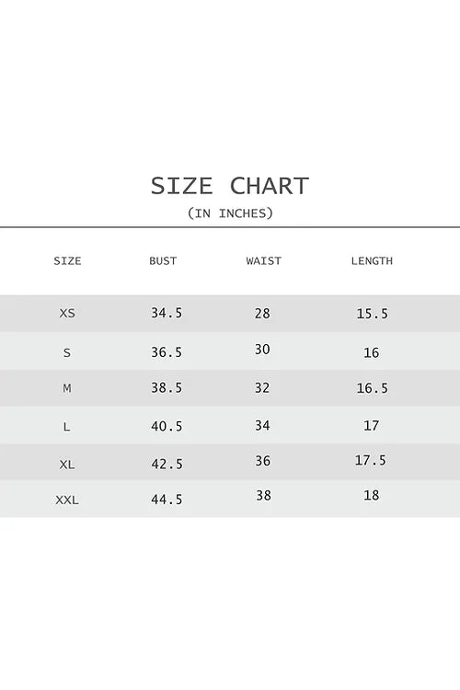Image resolution: width=460 pixels, height=690 pixels.
Task: Select bust value 34.5
Action: click(167, 313)
